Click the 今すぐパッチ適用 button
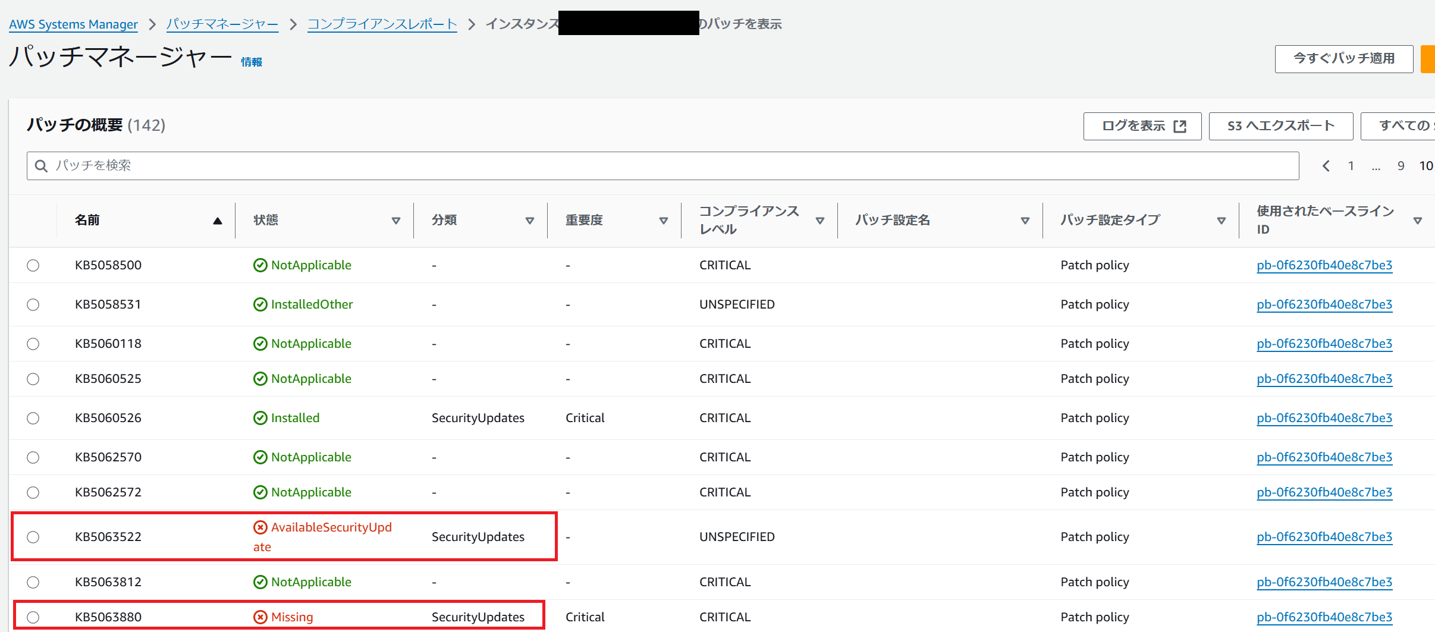1435x632 pixels. (x=1343, y=58)
